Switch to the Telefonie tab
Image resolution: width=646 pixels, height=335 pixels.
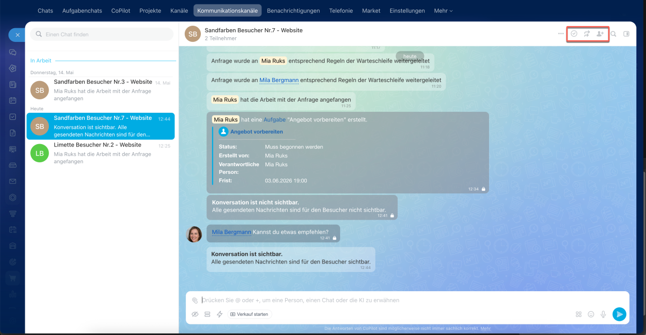coord(341,11)
